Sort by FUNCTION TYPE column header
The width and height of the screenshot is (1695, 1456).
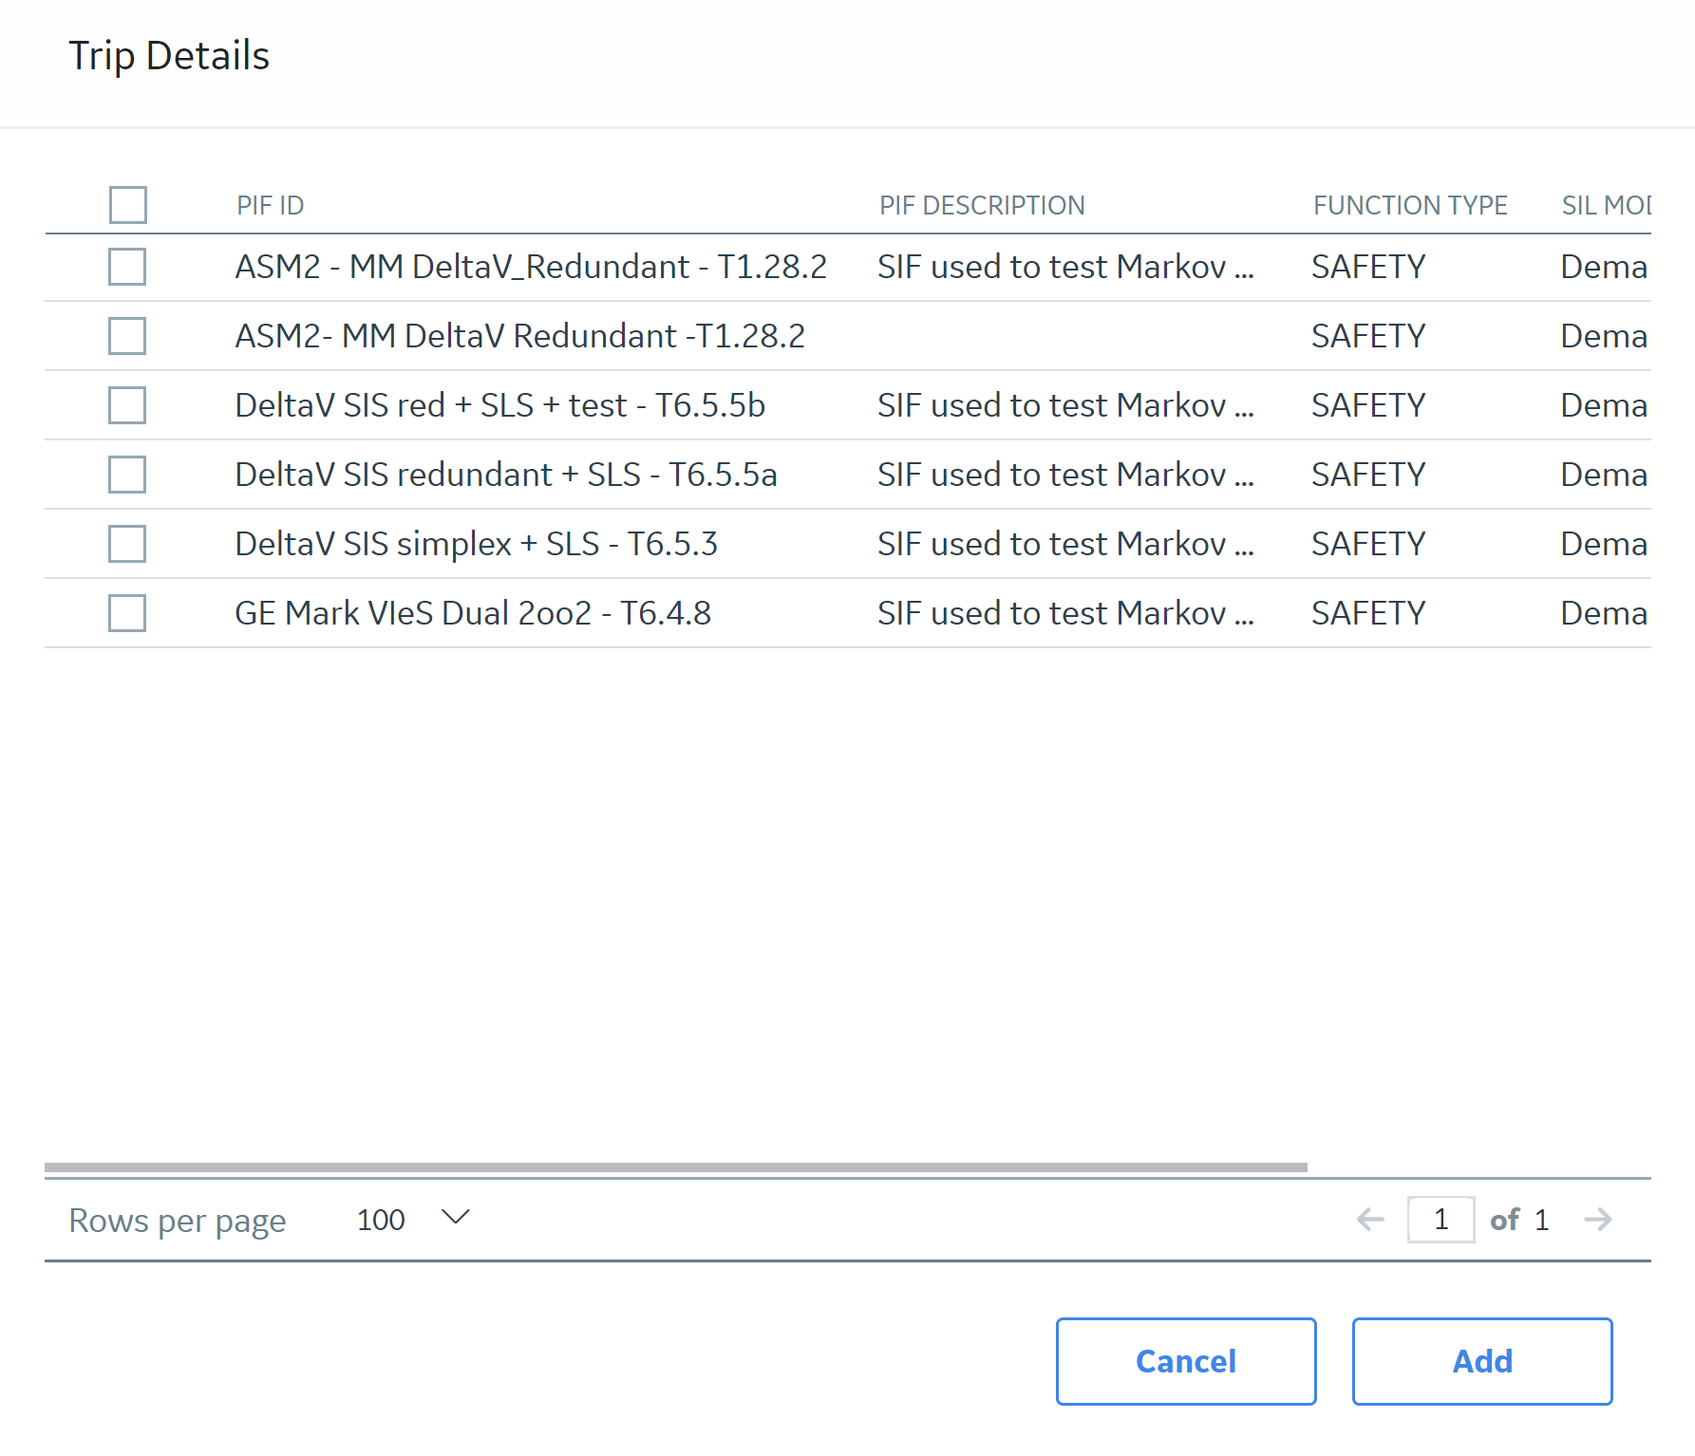pos(1410,205)
